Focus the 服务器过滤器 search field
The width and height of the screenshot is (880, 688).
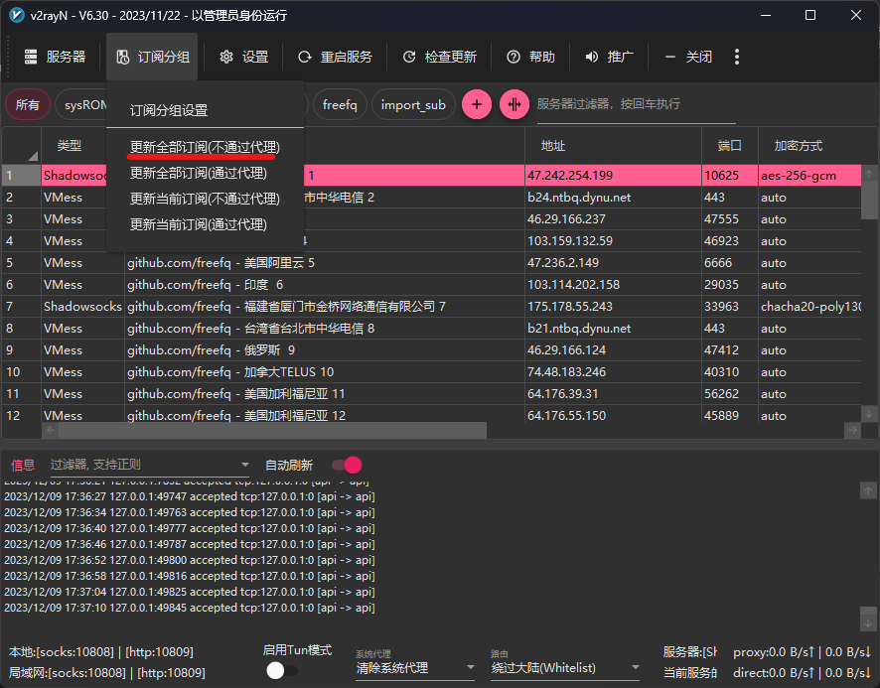pyautogui.click(x=636, y=104)
